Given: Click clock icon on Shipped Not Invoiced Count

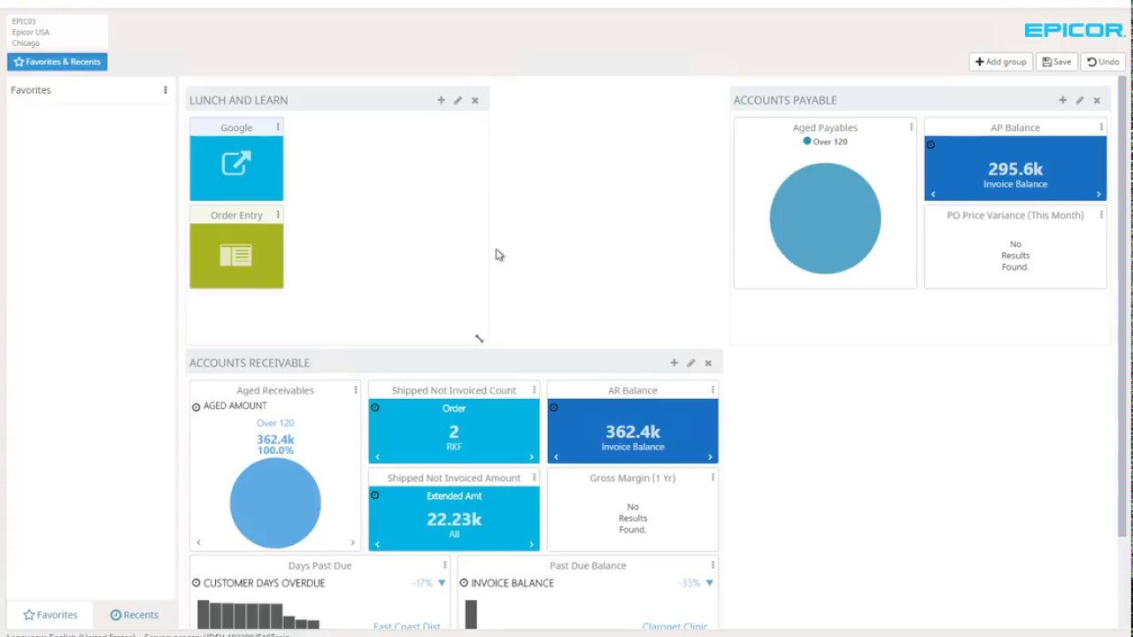Looking at the screenshot, I should tap(374, 408).
